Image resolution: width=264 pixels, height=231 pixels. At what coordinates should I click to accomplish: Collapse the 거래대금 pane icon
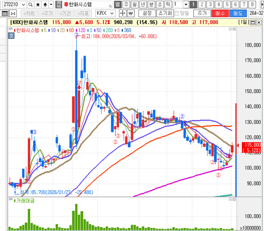(231, 200)
